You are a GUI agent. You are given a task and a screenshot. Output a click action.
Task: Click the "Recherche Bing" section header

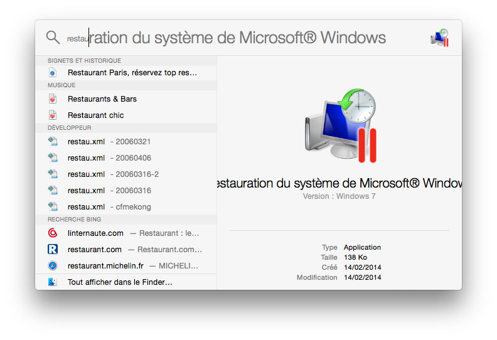pos(74,220)
